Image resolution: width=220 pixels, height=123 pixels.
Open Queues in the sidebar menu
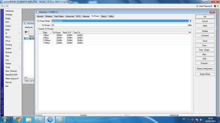click(9, 52)
